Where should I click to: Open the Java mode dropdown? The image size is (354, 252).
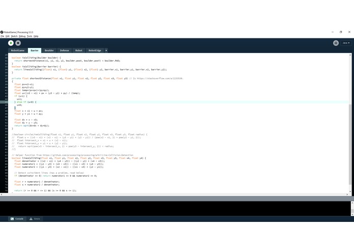[x=346, y=43]
